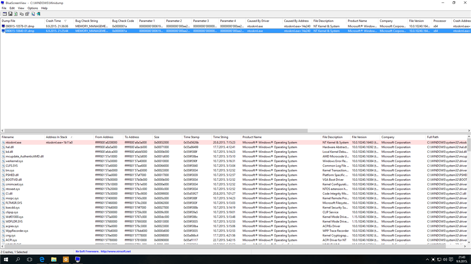The width and height of the screenshot is (471, 264).
Task: Open File Explorer from the taskbar
Action: 54,259
